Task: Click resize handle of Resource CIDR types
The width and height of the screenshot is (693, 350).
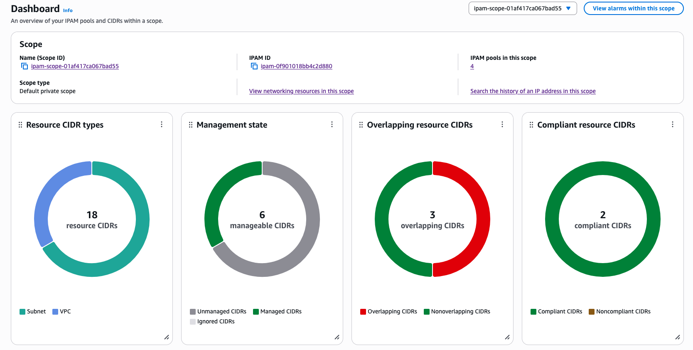Action: click(x=167, y=337)
